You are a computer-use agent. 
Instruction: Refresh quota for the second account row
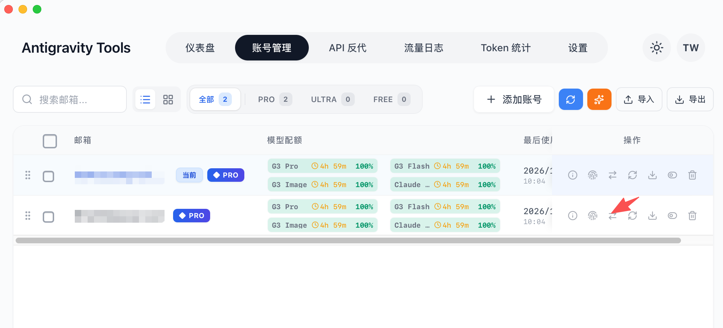tap(633, 216)
